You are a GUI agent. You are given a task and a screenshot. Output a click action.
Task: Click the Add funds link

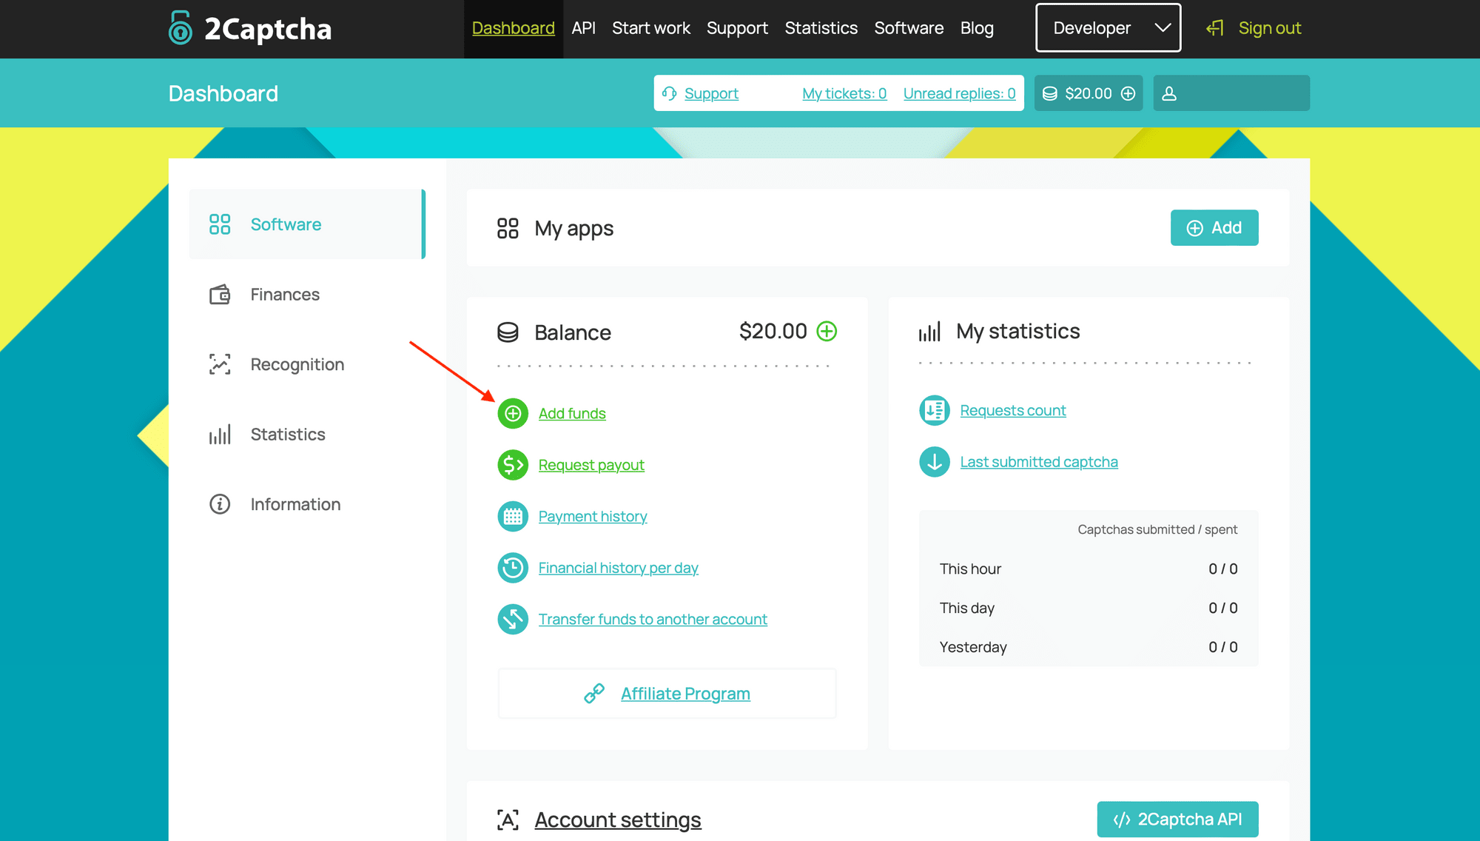(x=572, y=413)
